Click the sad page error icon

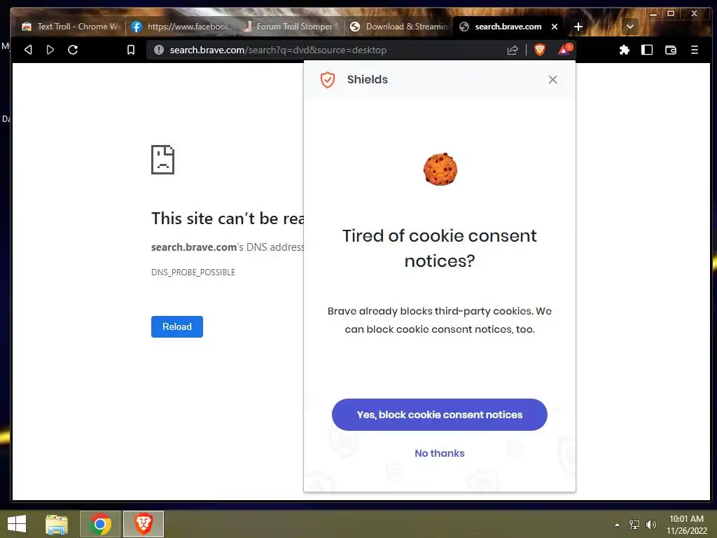[162, 160]
